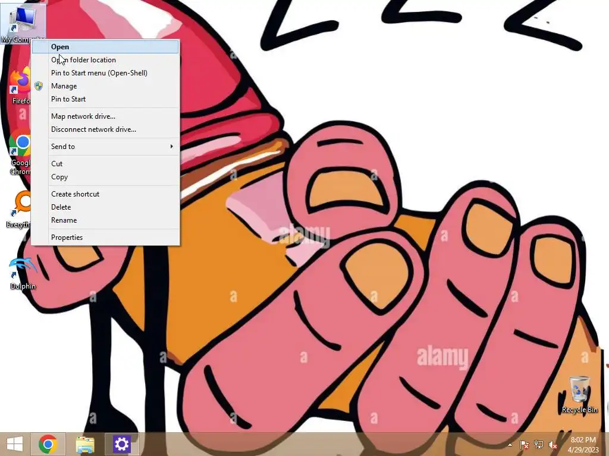Choose Delete in the context menu
Screen dimensions: 609x456
tap(105, 207)
